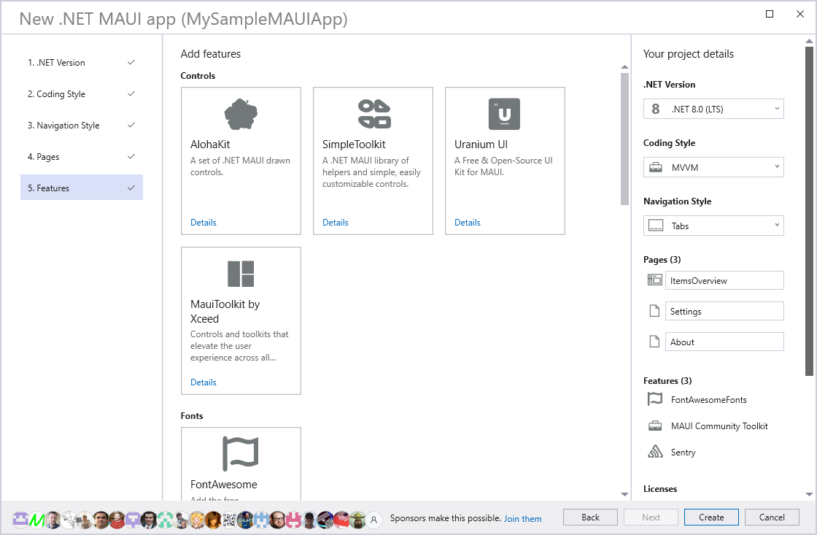
Task: Click the Uranium UI logo icon
Action: click(x=504, y=114)
